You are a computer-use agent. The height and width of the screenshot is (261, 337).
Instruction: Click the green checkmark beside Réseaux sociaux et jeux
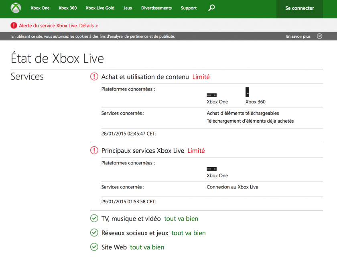coord(94,233)
